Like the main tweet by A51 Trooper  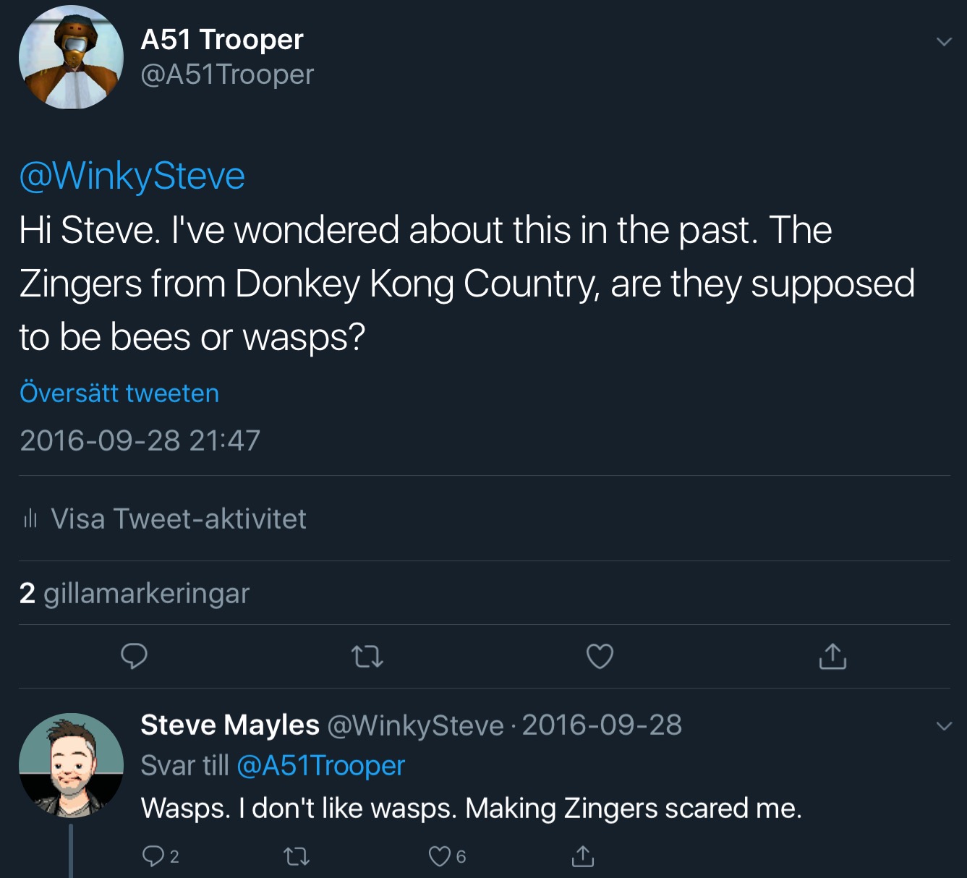click(600, 656)
